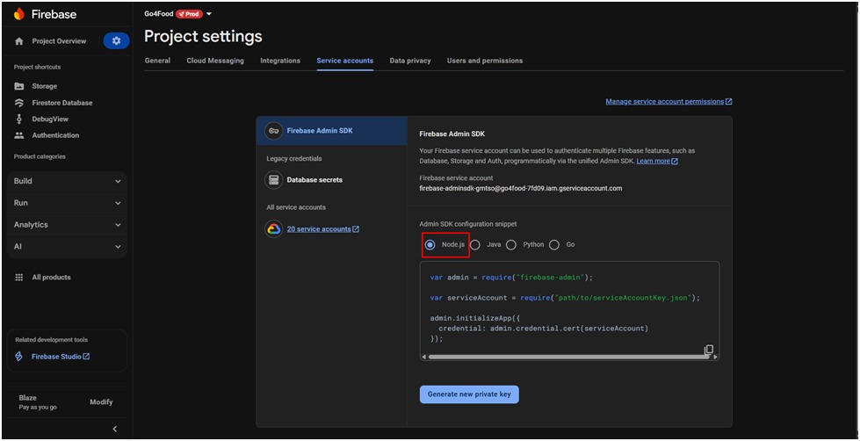Click the DebugView icon
Image resolution: width=860 pixels, height=441 pixels.
[19, 119]
